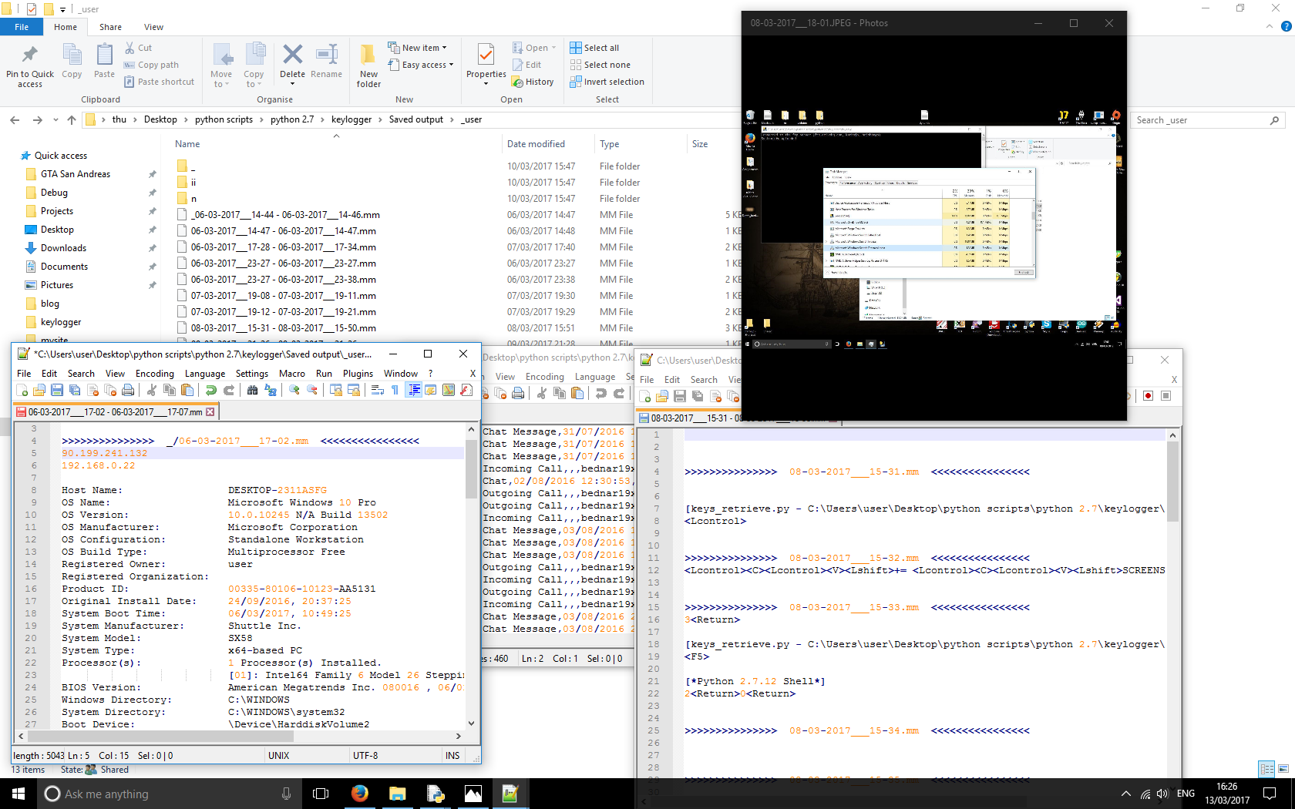1295x809 pixels.
Task: Click Select all in the ribbon
Action: [600, 48]
